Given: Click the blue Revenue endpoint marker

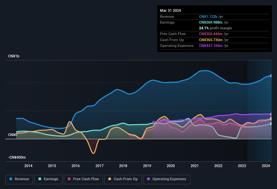Looking at the screenshot, I should click(x=271, y=76).
